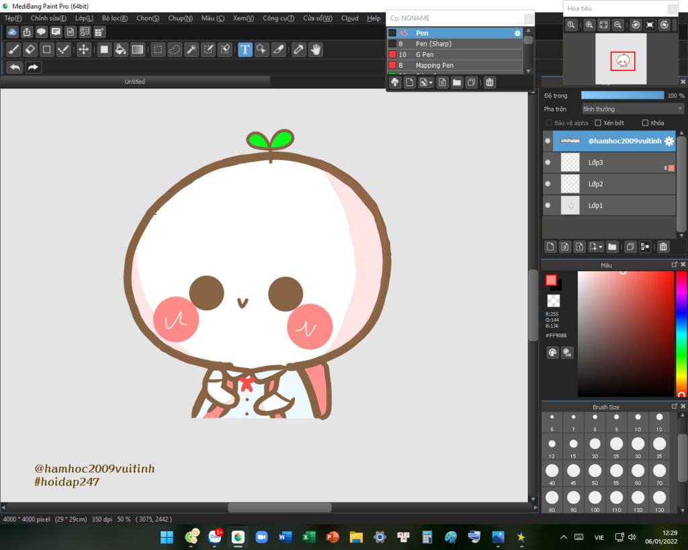Switch to the Untitled document tab
Screen dimensions: 688x550
pos(134,81)
